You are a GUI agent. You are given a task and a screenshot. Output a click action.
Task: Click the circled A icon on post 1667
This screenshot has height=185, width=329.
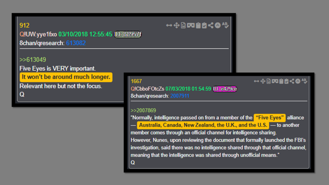298,81
